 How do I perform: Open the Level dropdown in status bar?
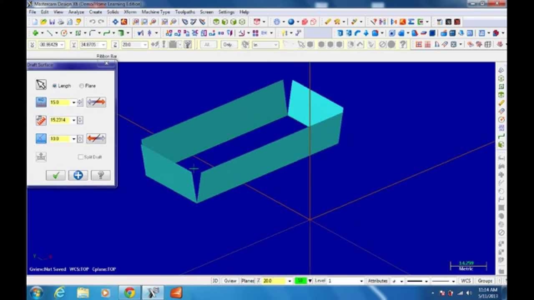(361, 281)
